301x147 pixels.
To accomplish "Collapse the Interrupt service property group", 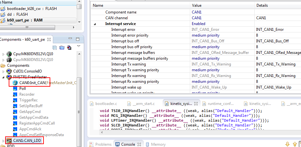I will pyautogui.click(x=95, y=24).
